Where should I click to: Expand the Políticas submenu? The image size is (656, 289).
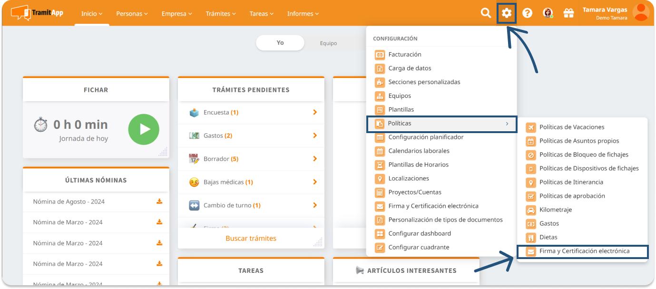click(441, 124)
